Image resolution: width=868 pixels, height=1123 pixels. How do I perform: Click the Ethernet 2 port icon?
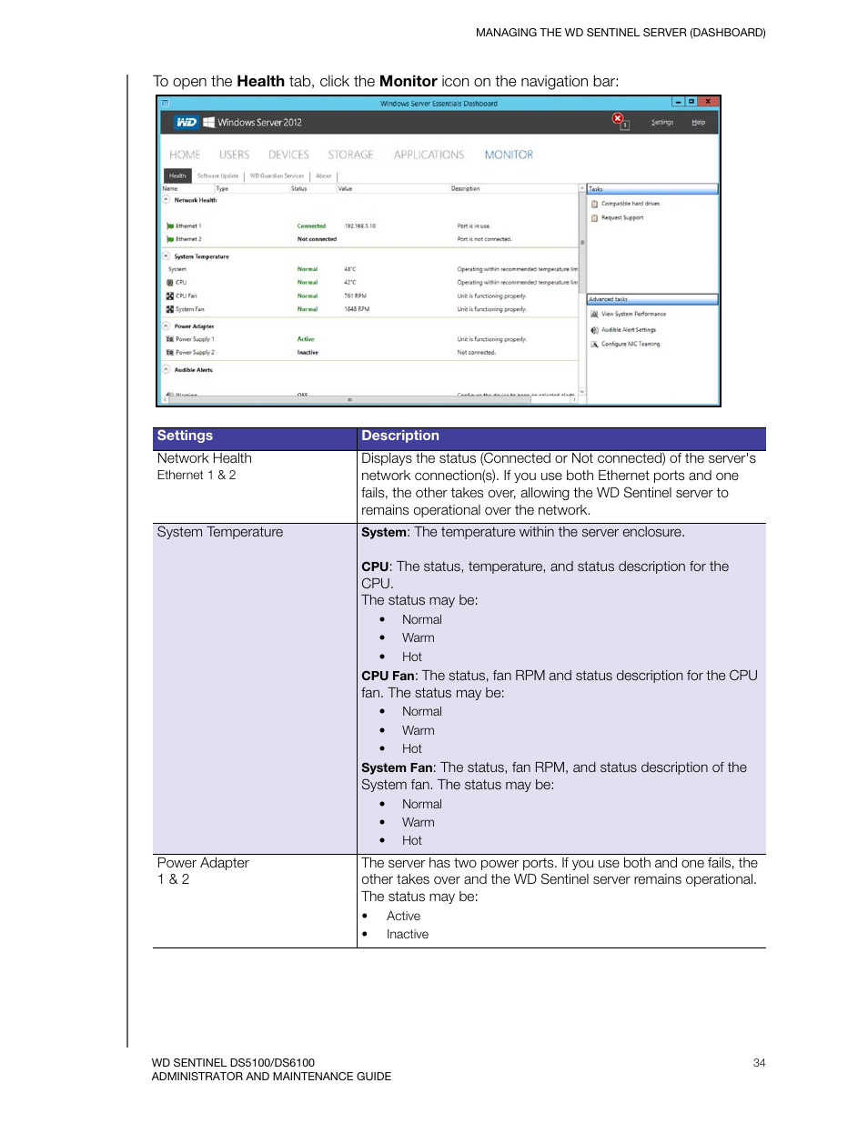pos(170,239)
